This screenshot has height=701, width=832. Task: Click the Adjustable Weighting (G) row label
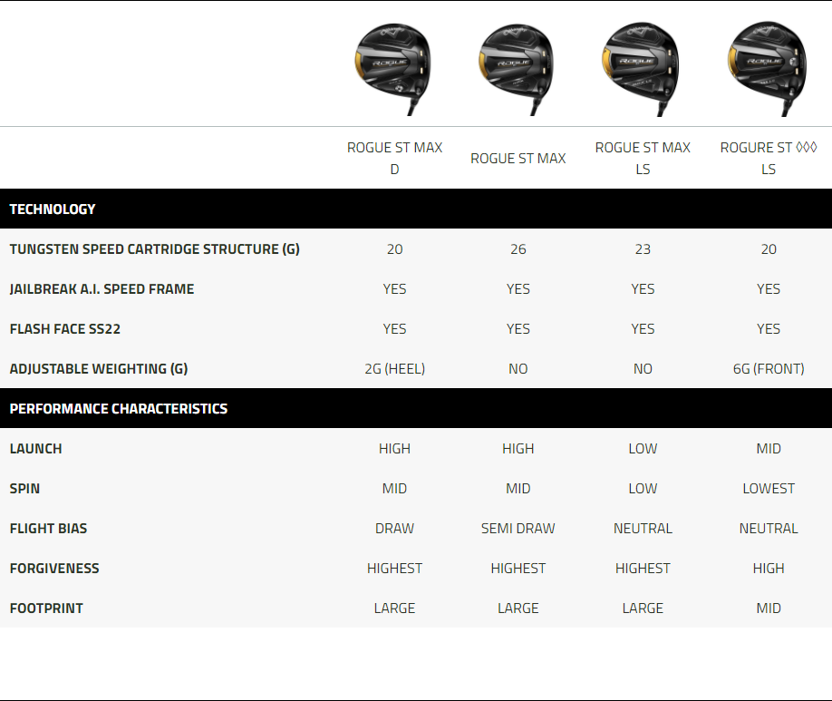(x=99, y=369)
